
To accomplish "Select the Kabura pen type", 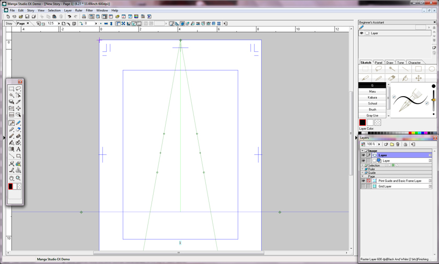I will [x=372, y=97].
